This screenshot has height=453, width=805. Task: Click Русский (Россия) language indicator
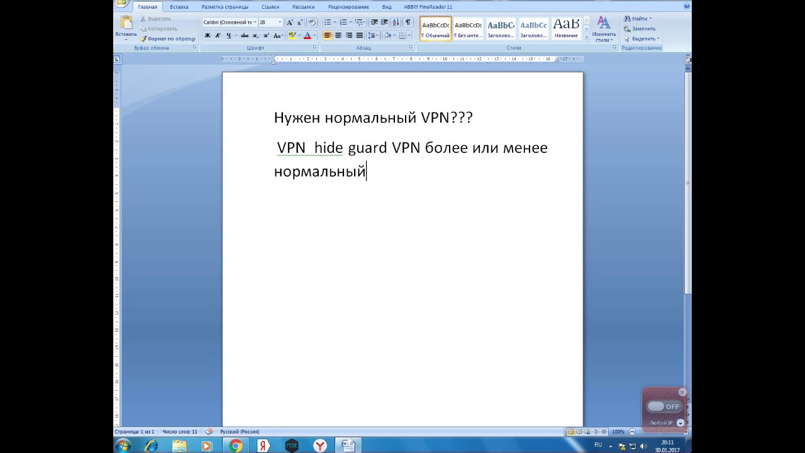click(x=240, y=432)
